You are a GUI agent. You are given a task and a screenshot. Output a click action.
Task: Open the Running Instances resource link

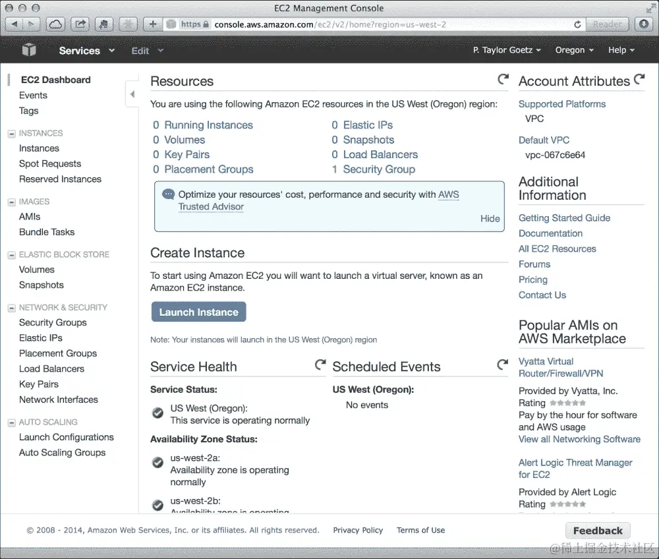208,125
